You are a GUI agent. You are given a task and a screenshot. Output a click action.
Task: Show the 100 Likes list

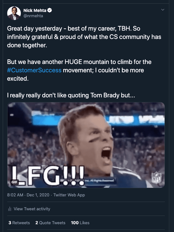tap(80, 223)
